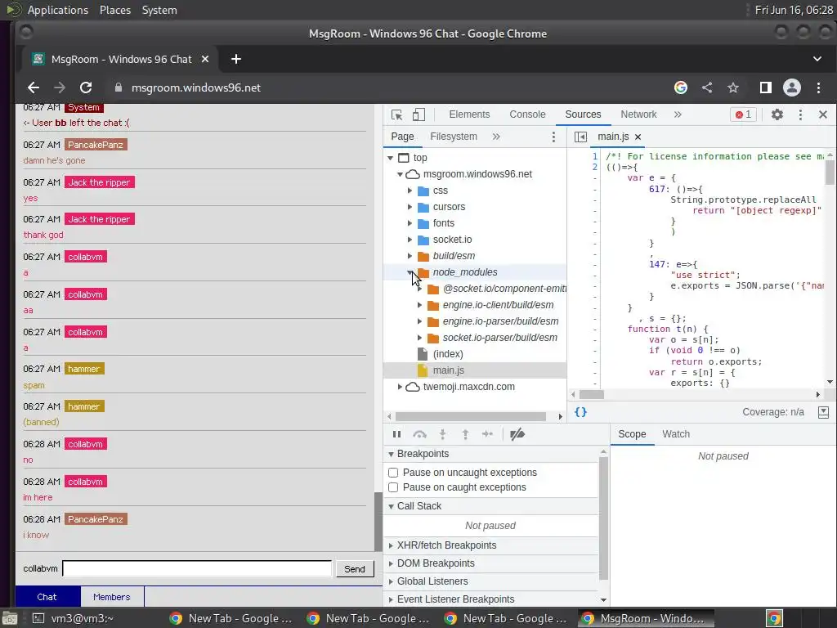The height and width of the screenshot is (628, 837).
Task: Expand the css folder
Action: coord(410,191)
